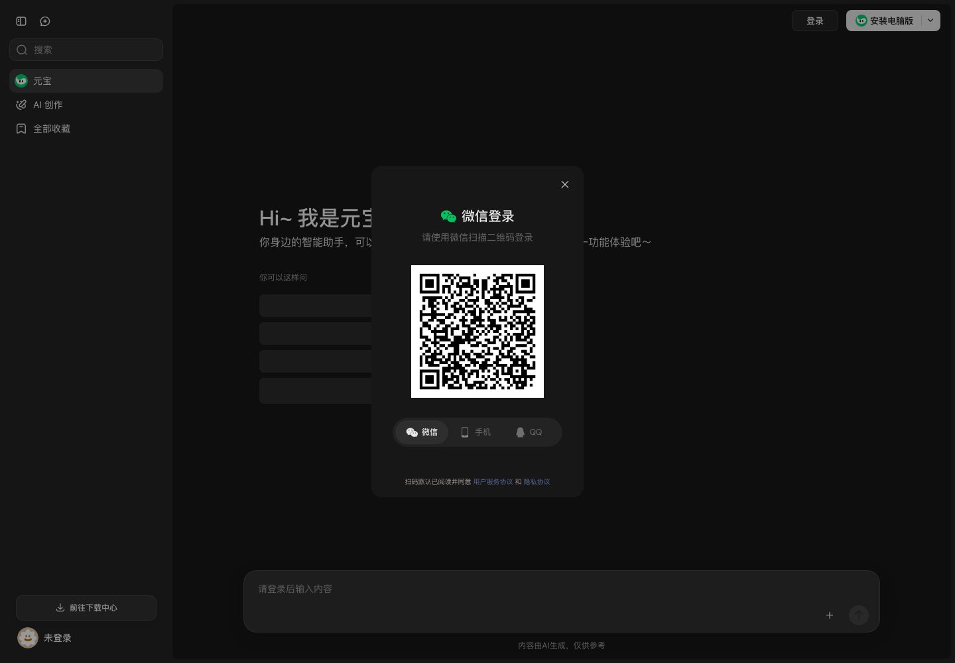The image size is (955, 663).
Task: Click the 元宝 avatar icon in the sidebar
Action: pos(21,81)
